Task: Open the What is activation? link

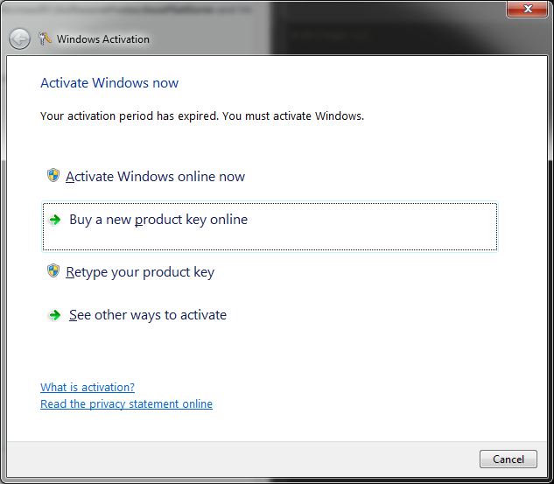Action: tap(88, 387)
